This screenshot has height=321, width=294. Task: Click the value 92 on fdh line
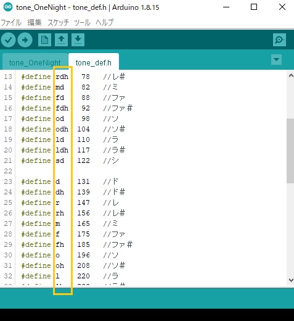pos(86,108)
